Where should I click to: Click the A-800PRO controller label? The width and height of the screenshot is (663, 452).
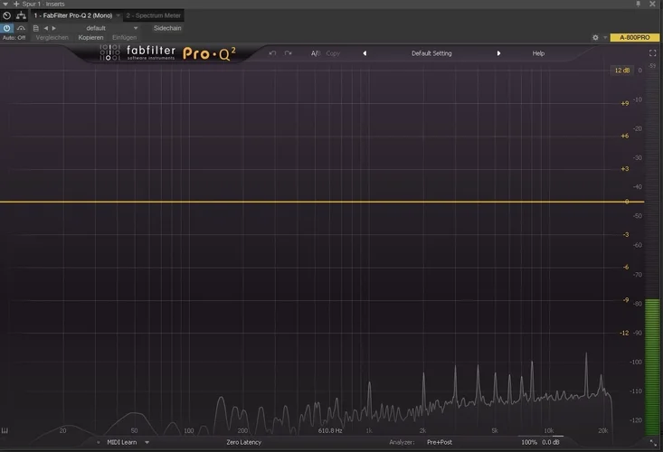(635, 38)
